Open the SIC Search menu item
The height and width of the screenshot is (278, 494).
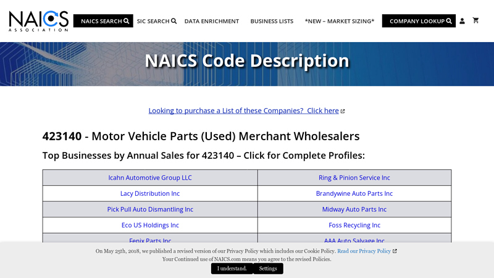tap(157, 21)
